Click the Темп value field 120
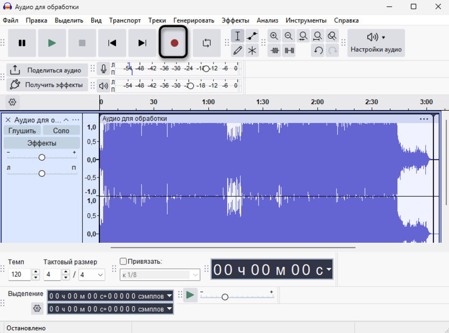This screenshot has height=333, width=449. 19,274
